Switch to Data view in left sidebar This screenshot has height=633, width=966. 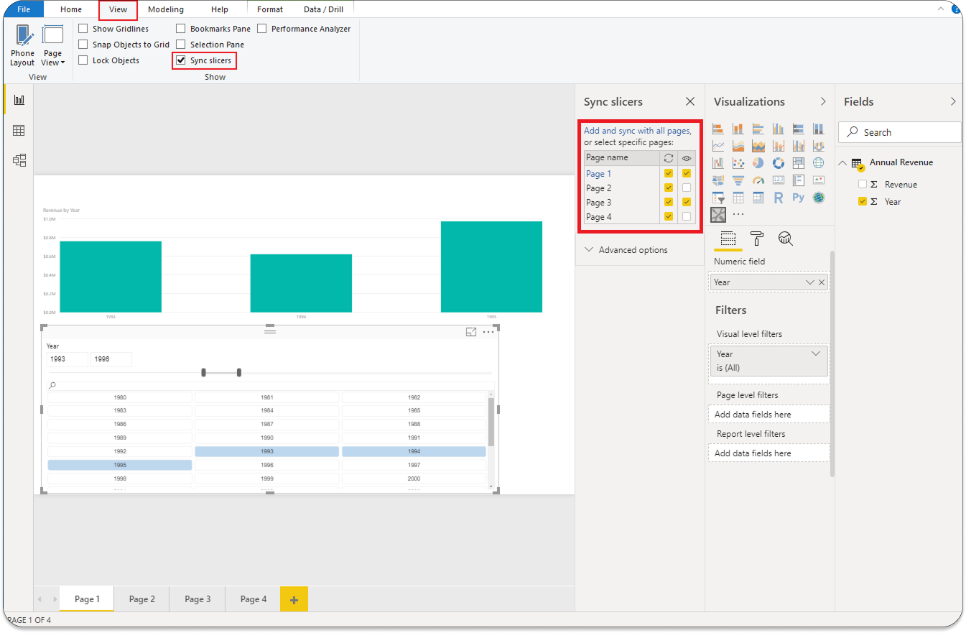(19, 130)
